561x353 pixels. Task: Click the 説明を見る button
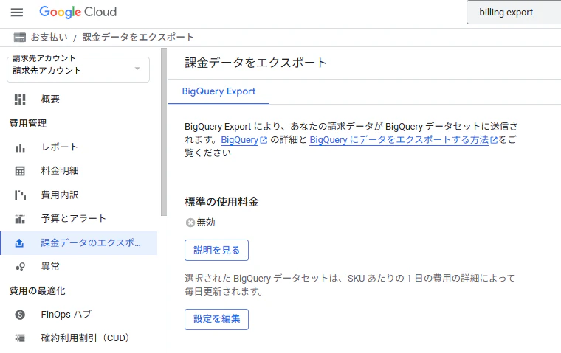coord(216,250)
